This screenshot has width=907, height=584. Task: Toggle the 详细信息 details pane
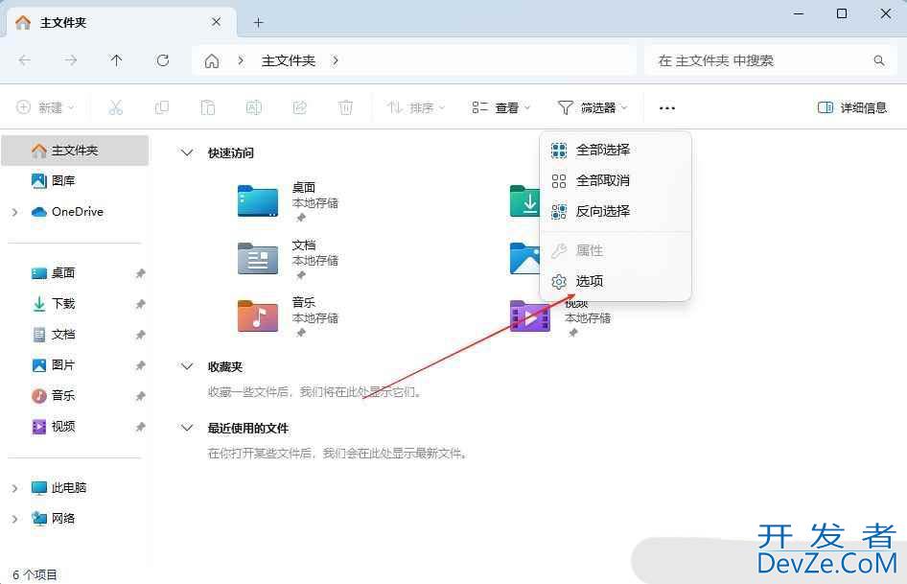(x=852, y=107)
